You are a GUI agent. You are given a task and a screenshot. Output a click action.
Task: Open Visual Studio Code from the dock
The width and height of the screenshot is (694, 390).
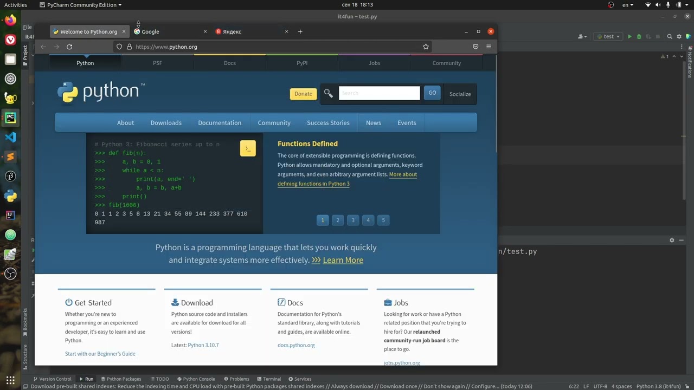tap(10, 137)
